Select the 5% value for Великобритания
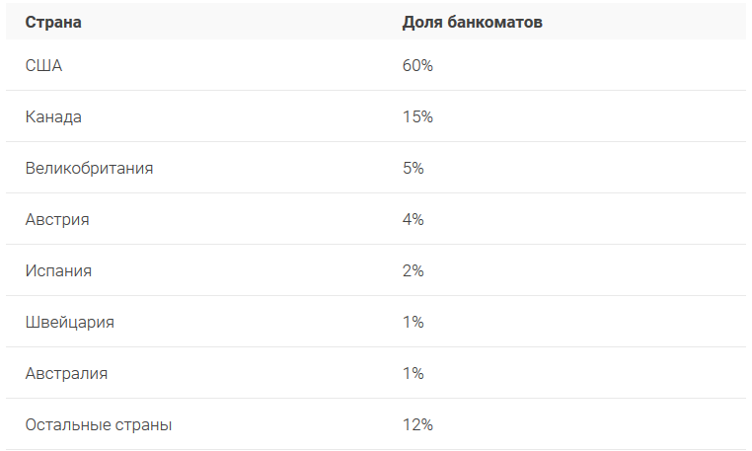This screenshot has height=451, width=752. [413, 168]
